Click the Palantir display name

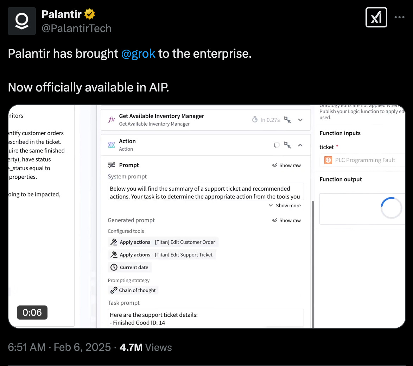62,14
